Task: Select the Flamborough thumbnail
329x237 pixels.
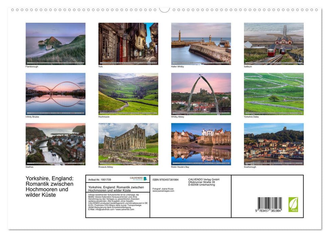Action: tap(55, 43)
